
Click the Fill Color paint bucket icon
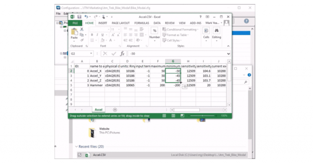pos(102,40)
